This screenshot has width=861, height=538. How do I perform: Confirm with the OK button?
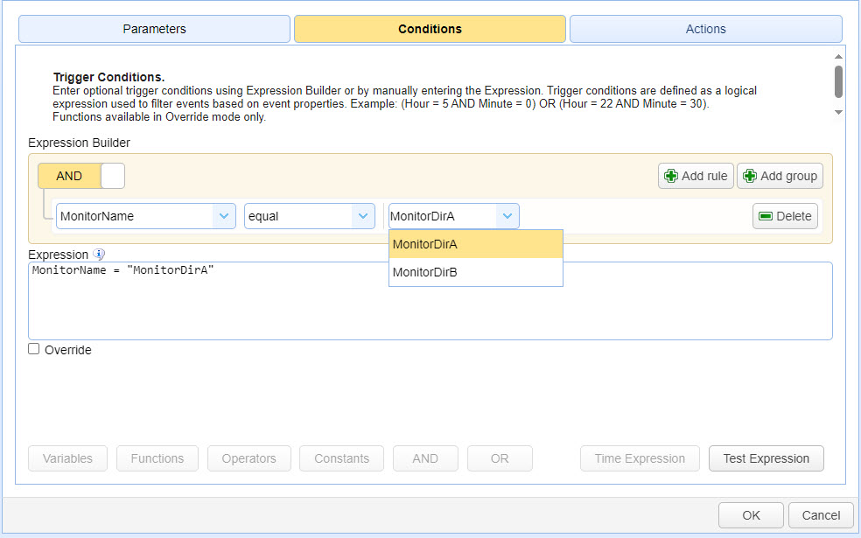pos(751,515)
